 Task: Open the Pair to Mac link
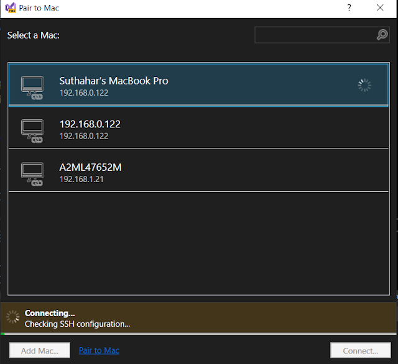tap(99, 350)
